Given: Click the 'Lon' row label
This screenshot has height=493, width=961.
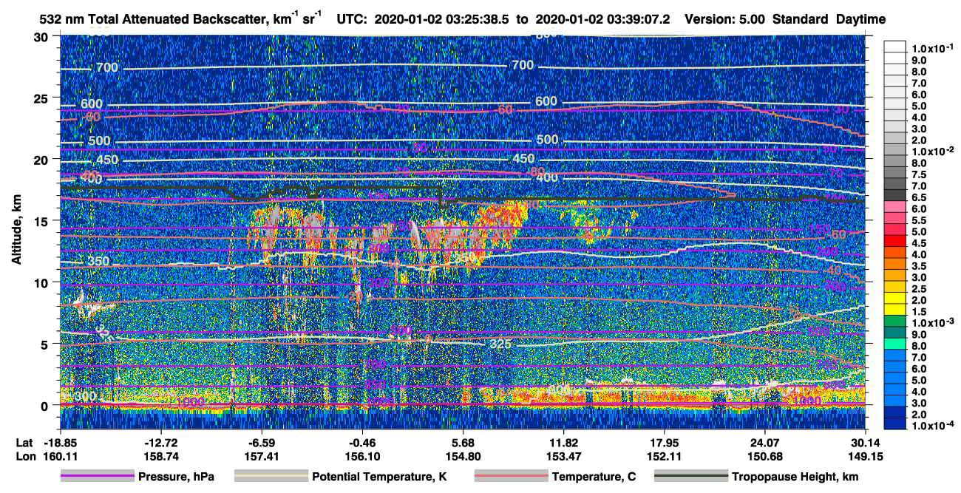Looking at the screenshot, I should pyautogui.click(x=24, y=457).
